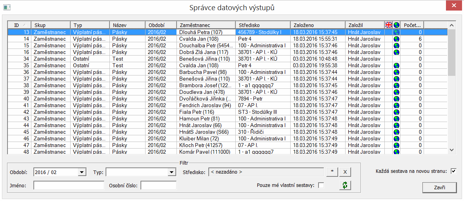Click globe icon in Komár Pavel row
Viewport: 464px width, 201px height.
click(x=397, y=152)
